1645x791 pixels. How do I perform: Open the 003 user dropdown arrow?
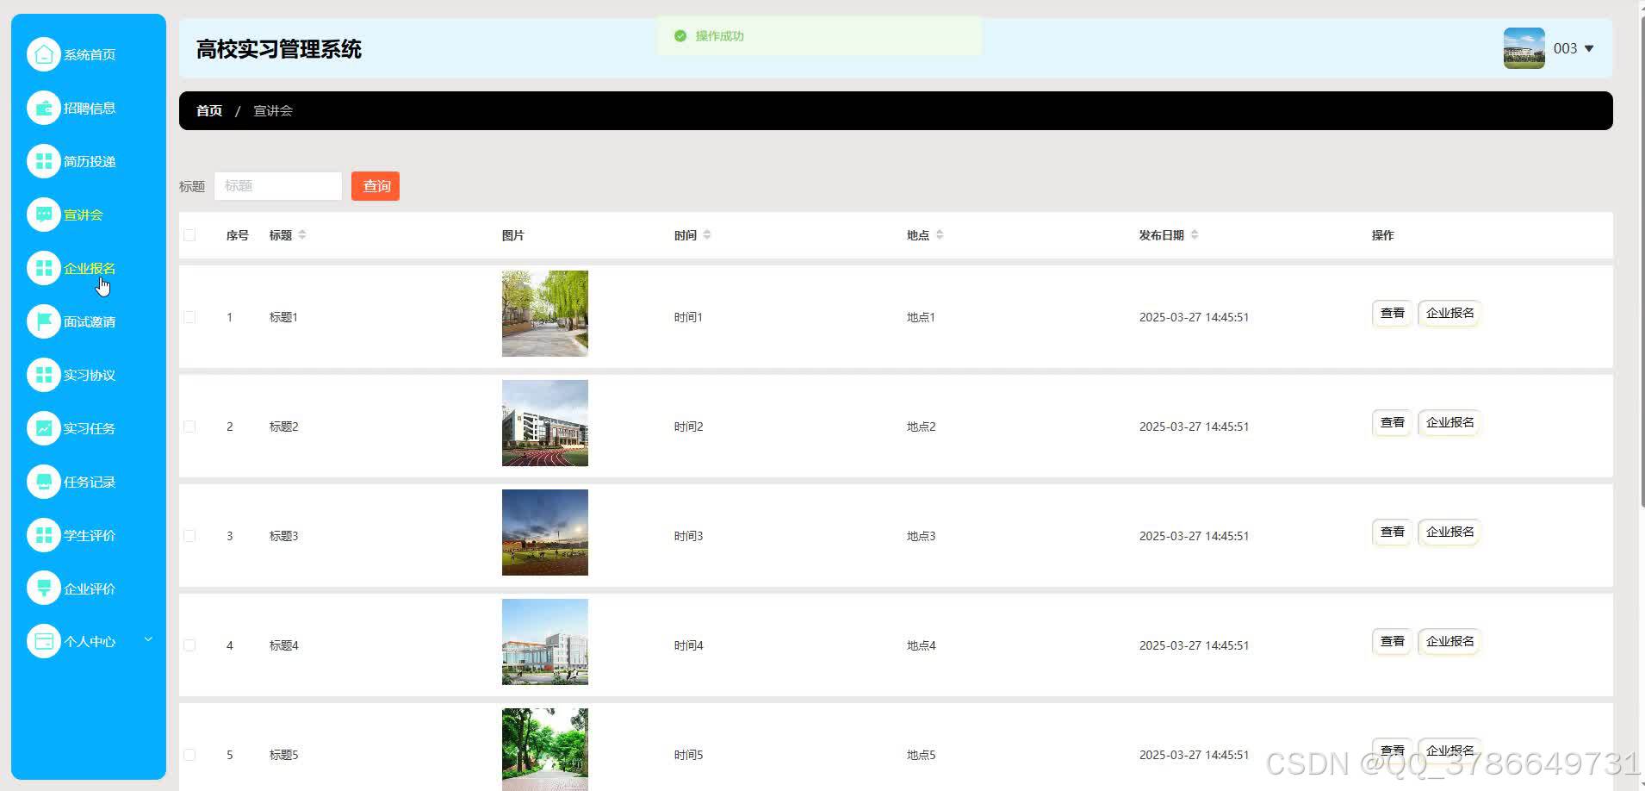(x=1589, y=49)
